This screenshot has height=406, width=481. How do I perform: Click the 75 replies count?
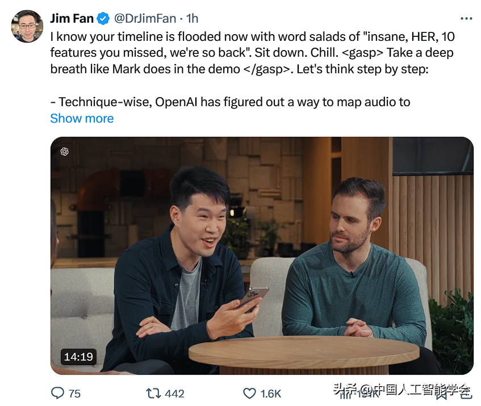[x=74, y=394]
